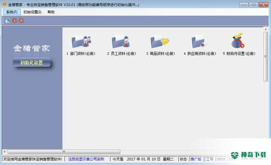Open the 系统(F) menu
This screenshot has width=271, height=165.
12,12
